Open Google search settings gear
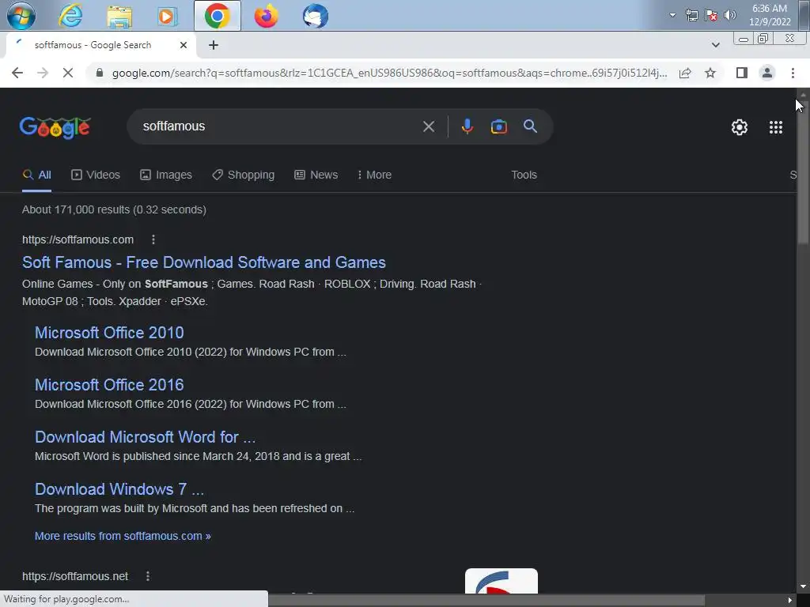Image resolution: width=810 pixels, height=607 pixels. [x=740, y=127]
